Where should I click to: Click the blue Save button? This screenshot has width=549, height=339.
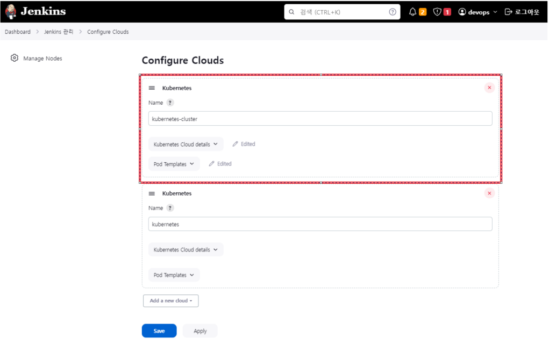pos(159,331)
